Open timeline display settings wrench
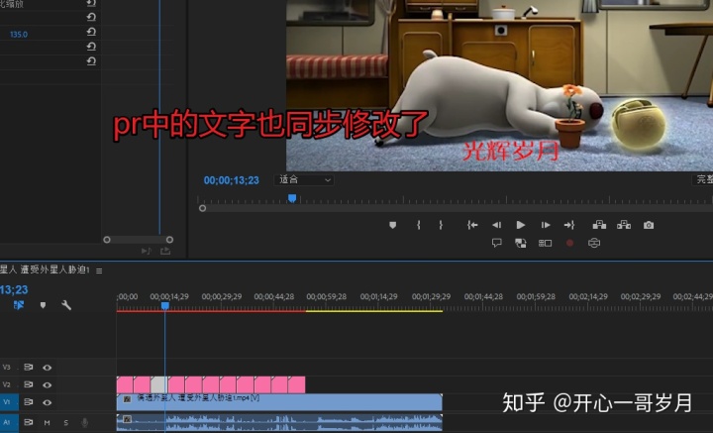This screenshot has height=433, width=713. tap(66, 305)
